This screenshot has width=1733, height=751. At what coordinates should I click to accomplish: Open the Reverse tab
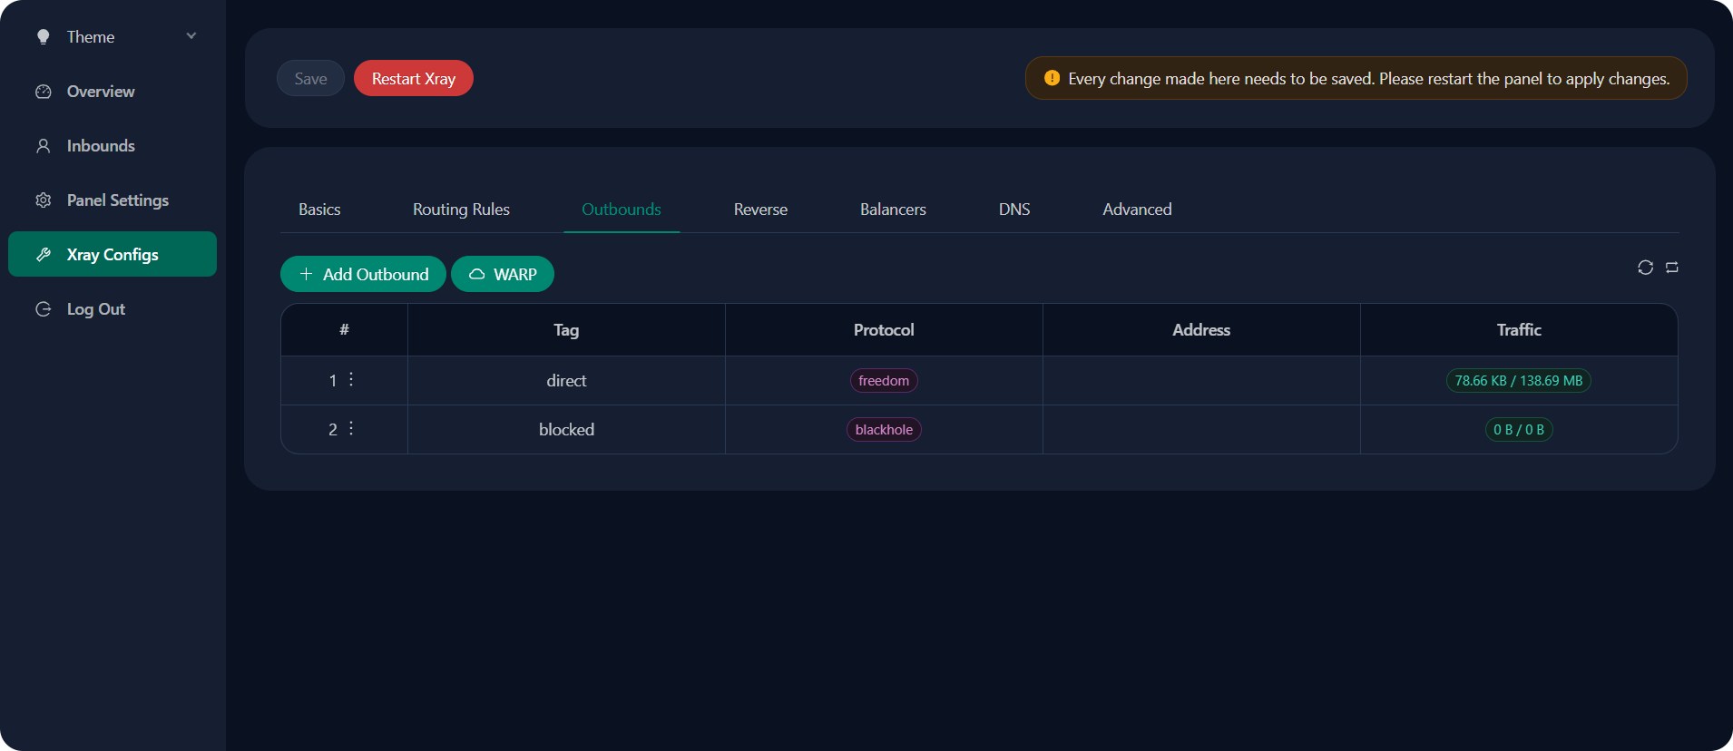(760, 210)
